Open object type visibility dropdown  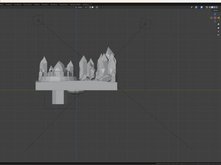pos(192,7)
